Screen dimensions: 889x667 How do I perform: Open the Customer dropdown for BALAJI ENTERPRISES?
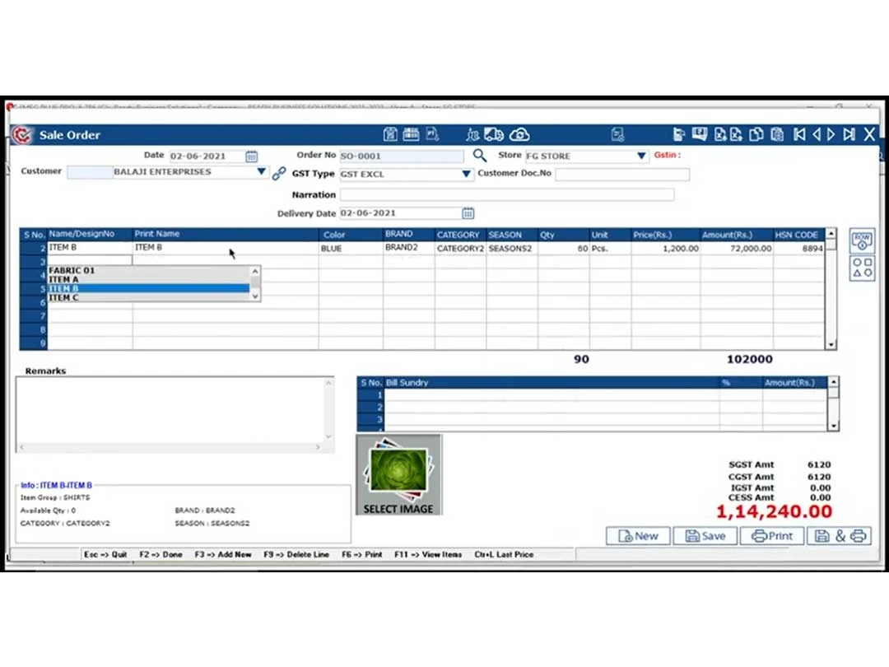coord(261,172)
